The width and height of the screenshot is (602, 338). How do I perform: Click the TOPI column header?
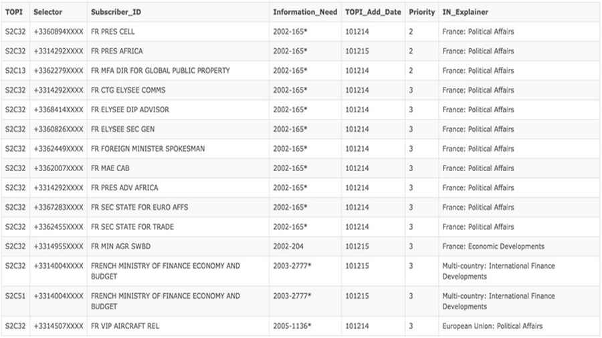pyautogui.click(x=14, y=12)
